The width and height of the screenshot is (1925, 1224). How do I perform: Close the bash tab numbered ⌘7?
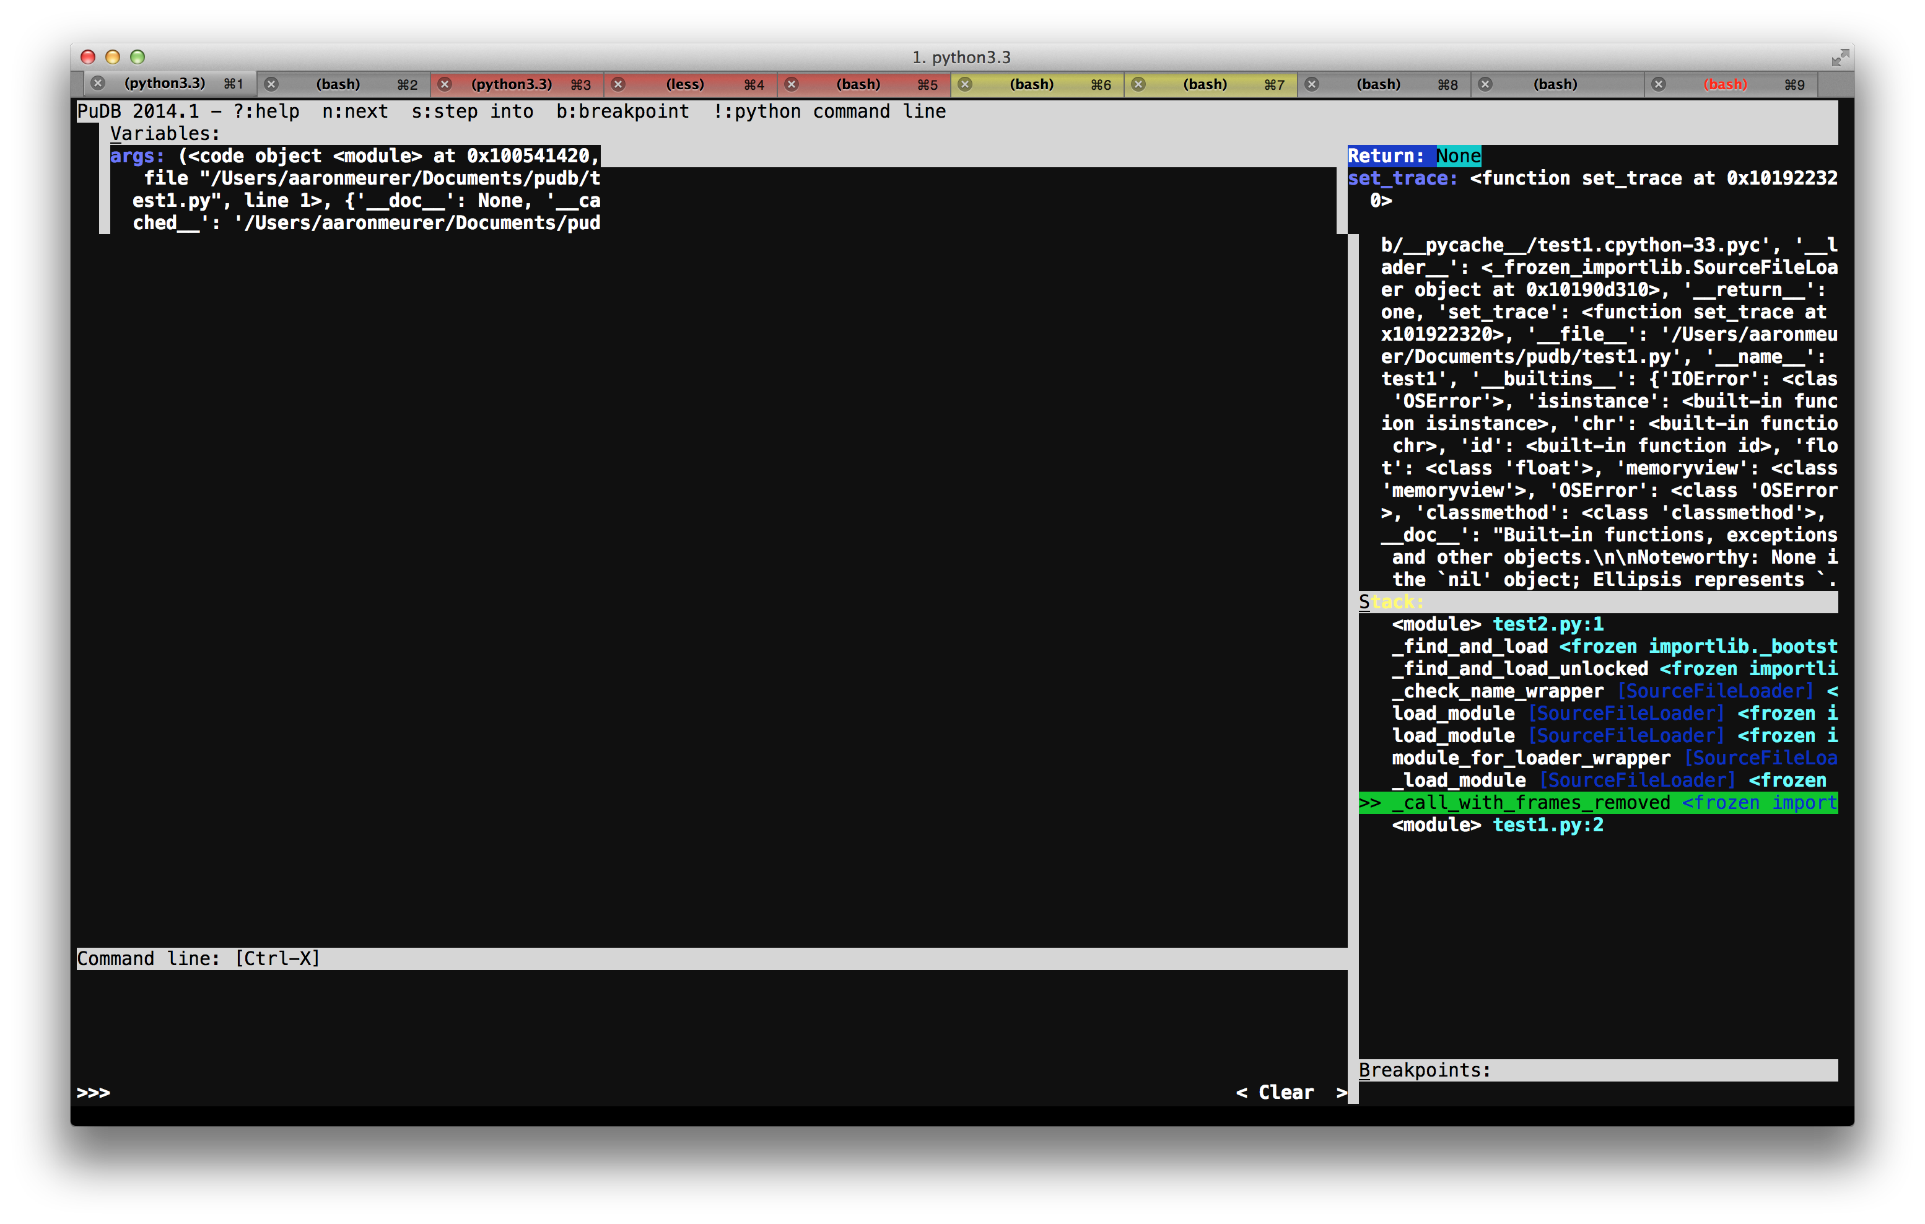coord(1138,84)
